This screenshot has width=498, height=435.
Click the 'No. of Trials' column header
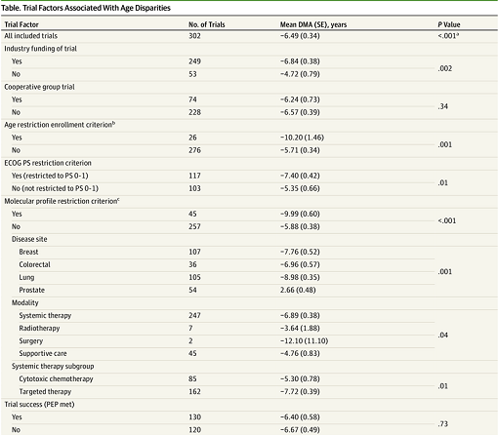point(207,24)
